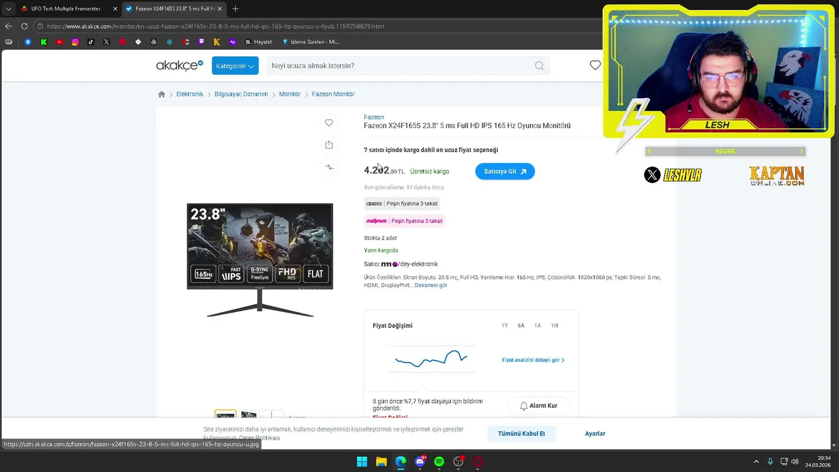This screenshot has width=839, height=472.
Task: Show hidden system tray icons
Action: tap(756, 462)
